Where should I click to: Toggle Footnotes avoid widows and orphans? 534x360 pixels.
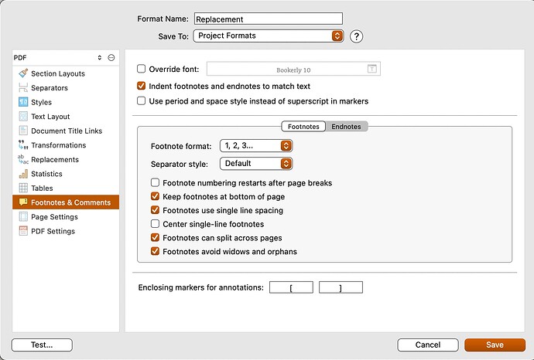[x=155, y=252]
